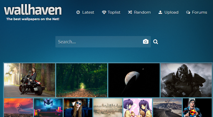
Task: Click the magnifying glass search icon
Action: tap(156, 42)
